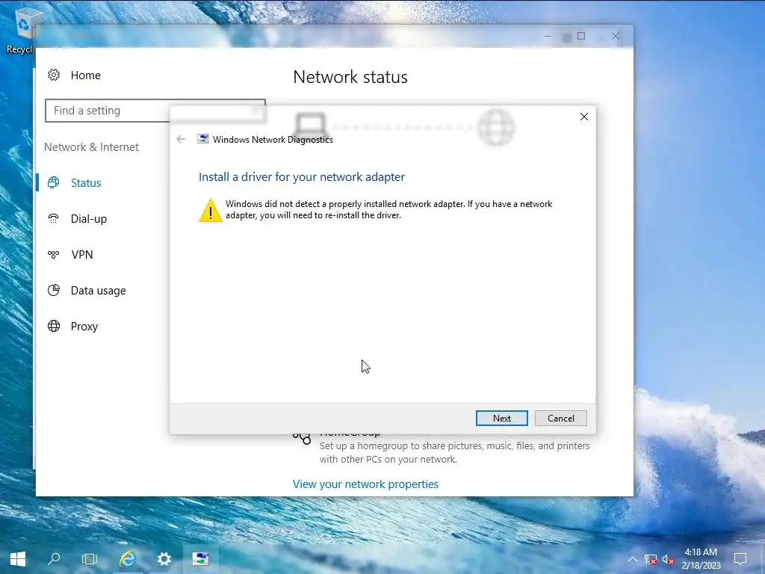Click Next in Network Diagnostics dialog
The height and width of the screenshot is (574, 765).
click(x=501, y=419)
